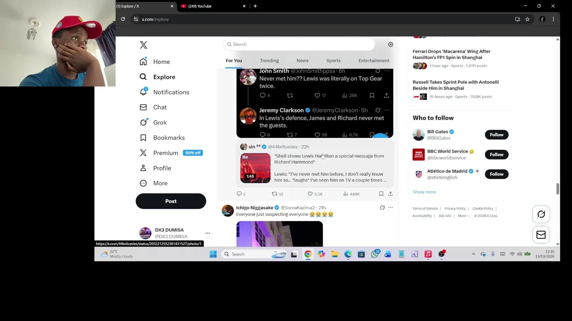This screenshot has width=572, height=321.
Task: Select the For You tab
Action: pos(234,61)
